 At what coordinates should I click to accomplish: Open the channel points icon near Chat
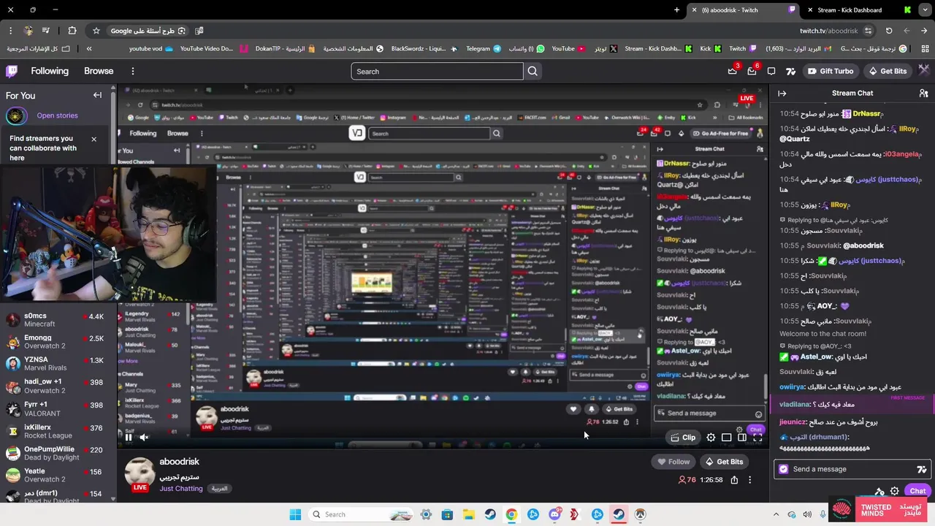(879, 492)
